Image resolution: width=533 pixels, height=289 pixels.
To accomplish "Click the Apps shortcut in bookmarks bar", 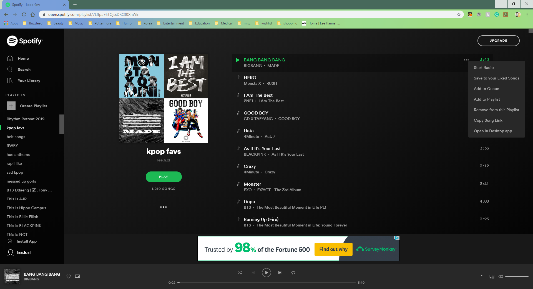I will (11, 23).
